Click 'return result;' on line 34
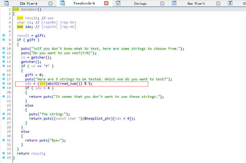246x163 pixels. [31, 153]
